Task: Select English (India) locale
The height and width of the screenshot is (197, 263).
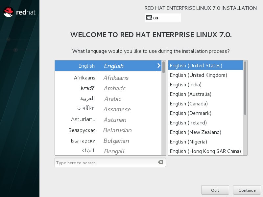Action: (x=186, y=85)
